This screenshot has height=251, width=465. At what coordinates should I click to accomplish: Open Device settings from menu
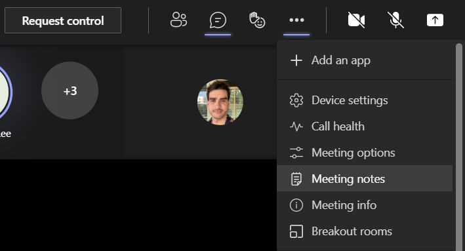coord(365,100)
